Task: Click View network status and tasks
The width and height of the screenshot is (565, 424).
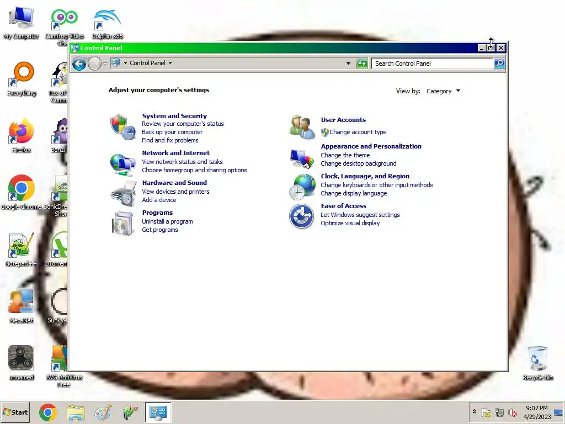Action: [x=182, y=162]
